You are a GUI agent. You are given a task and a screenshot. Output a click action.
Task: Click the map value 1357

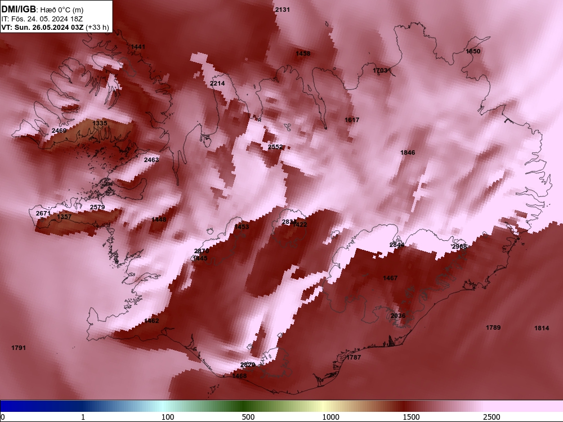(x=64, y=217)
